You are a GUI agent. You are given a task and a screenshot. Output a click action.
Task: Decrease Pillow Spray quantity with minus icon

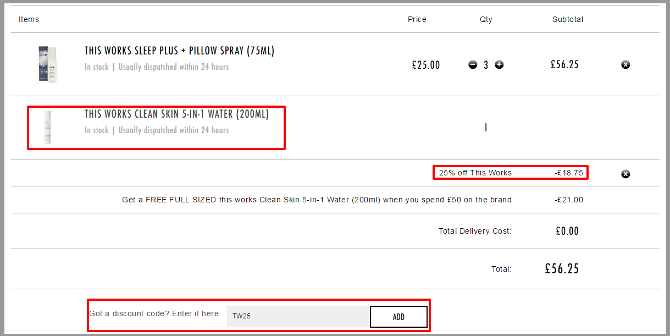pos(473,64)
